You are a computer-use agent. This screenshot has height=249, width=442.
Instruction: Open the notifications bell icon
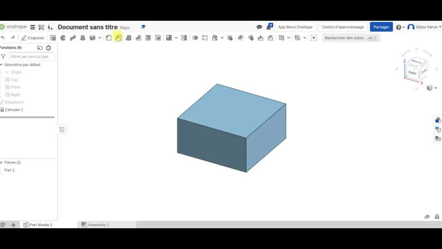269,27
